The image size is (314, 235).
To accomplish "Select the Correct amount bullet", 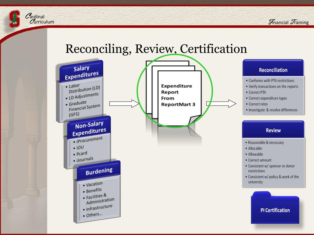I will coord(258,160).
